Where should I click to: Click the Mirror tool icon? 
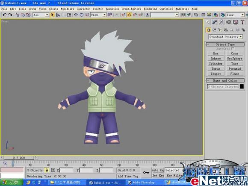tap(183, 15)
